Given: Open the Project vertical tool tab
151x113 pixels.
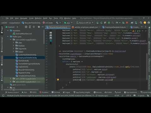Looking at the screenshot, I should coord(2,30).
